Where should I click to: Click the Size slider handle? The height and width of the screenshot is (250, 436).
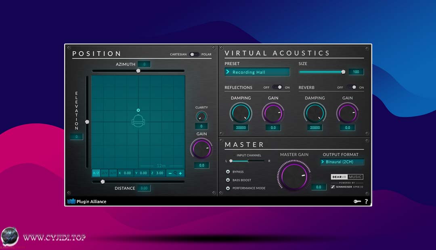pyautogui.click(x=343, y=72)
